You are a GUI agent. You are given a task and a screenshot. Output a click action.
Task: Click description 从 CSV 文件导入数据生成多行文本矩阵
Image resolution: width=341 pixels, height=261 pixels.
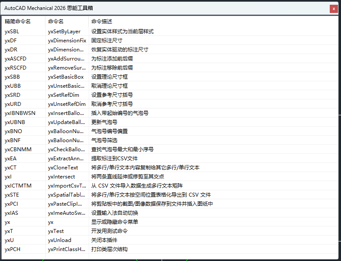pos(137,186)
